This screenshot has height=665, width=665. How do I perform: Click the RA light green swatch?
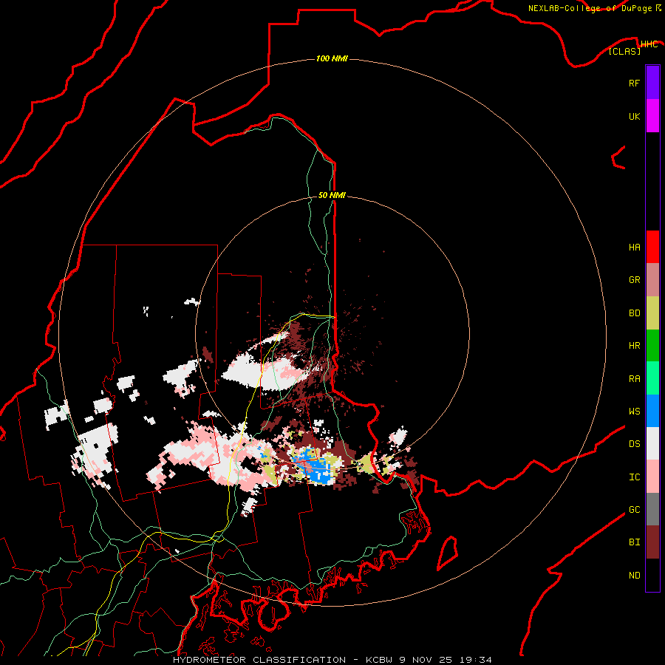pos(652,378)
